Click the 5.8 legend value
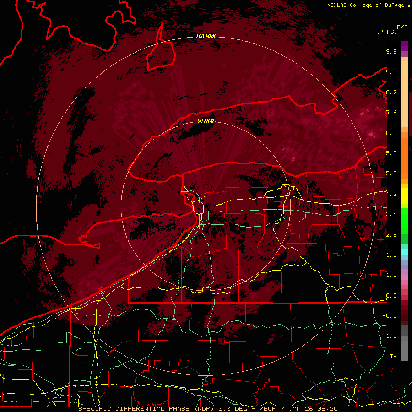 (x=391, y=153)
